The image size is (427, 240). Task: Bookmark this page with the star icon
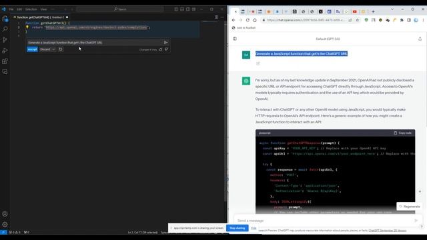point(358,20)
